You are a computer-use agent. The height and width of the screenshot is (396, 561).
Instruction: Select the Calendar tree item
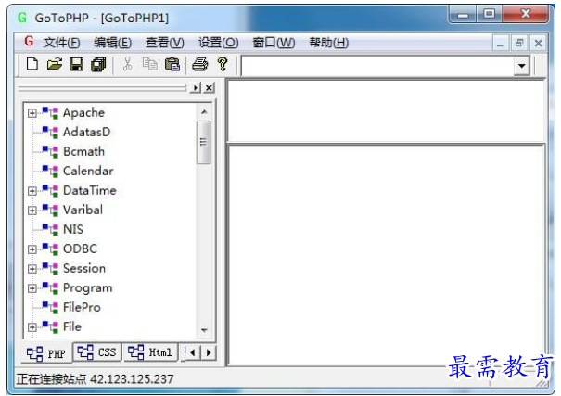pos(88,171)
